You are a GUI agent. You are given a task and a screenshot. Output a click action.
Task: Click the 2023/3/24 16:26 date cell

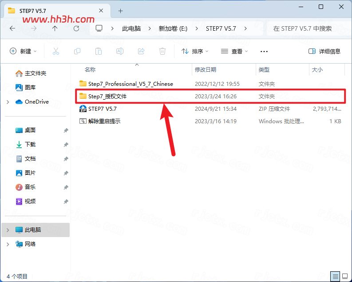click(216, 97)
